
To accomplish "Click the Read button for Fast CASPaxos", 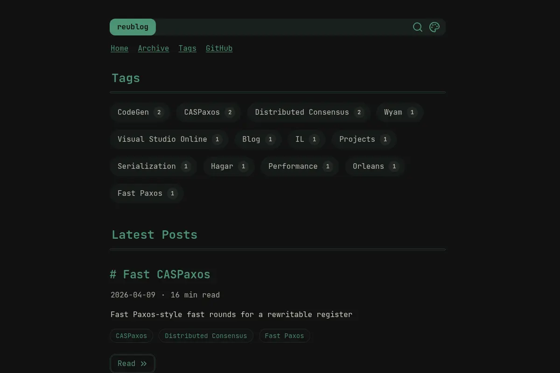I will tap(132, 364).
